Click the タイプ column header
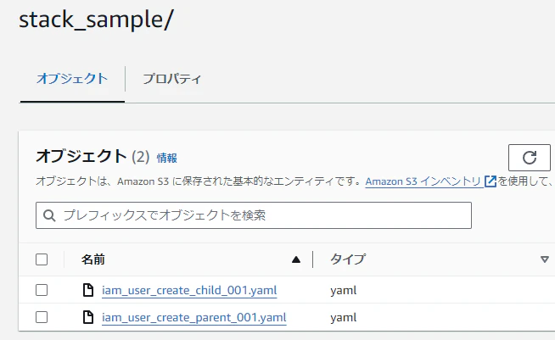The height and width of the screenshot is (340, 555). [348, 259]
